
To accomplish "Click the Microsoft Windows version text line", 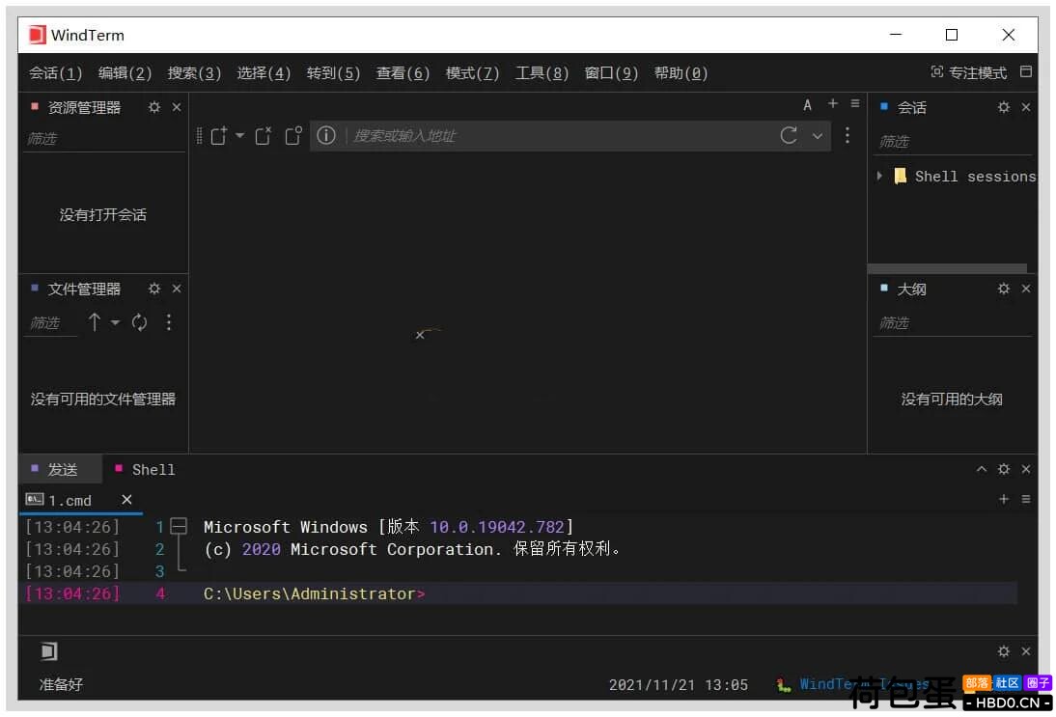I will (388, 527).
